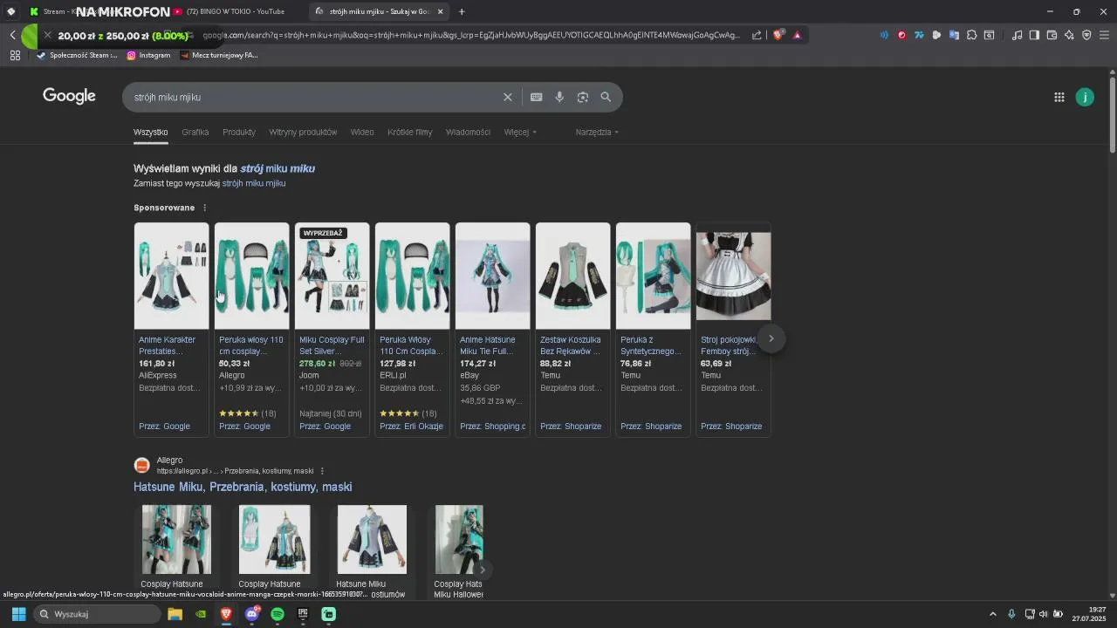Viewport: 1117px width, 628px height.
Task: Open the sponsored results three-dot menu
Action: coord(205,208)
